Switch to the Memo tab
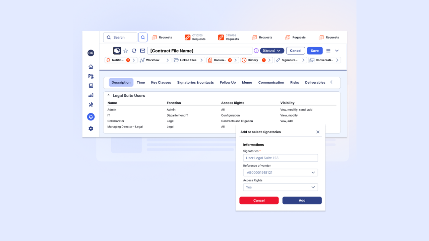This screenshot has width=429, height=241. [x=247, y=82]
